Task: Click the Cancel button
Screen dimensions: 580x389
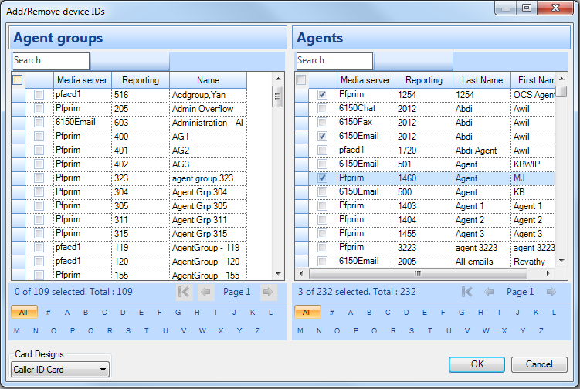Action: [539, 364]
